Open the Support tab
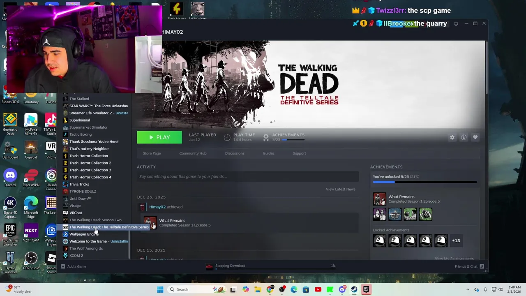 tap(299, 153)
